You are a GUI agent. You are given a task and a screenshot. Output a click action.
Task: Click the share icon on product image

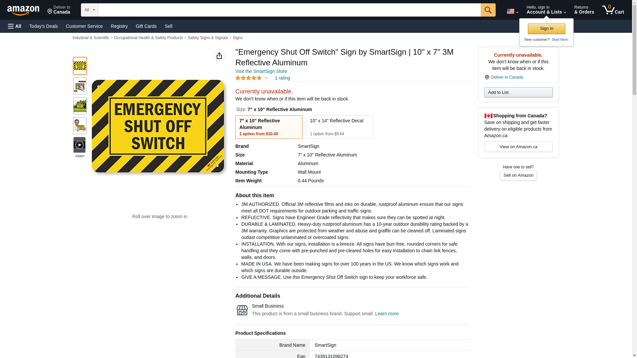pos(219,56)
